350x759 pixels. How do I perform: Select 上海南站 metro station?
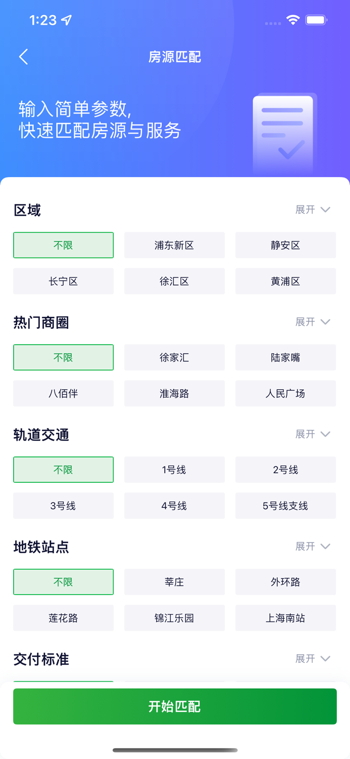pyautogui.click(x=285, y=618)
